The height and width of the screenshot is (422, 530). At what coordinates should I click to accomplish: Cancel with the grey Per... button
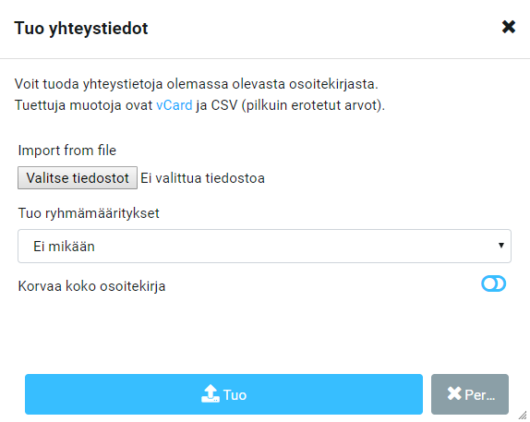[x=470, y=394]
